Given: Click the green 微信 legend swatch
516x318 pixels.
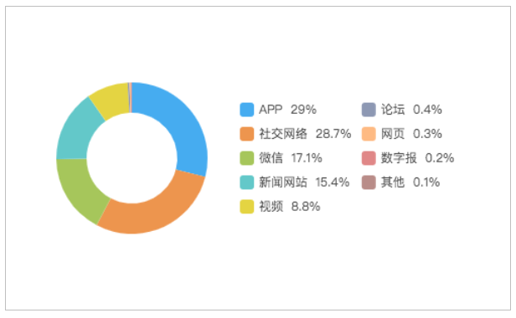Looking at the screenshot, I should 247,158.
